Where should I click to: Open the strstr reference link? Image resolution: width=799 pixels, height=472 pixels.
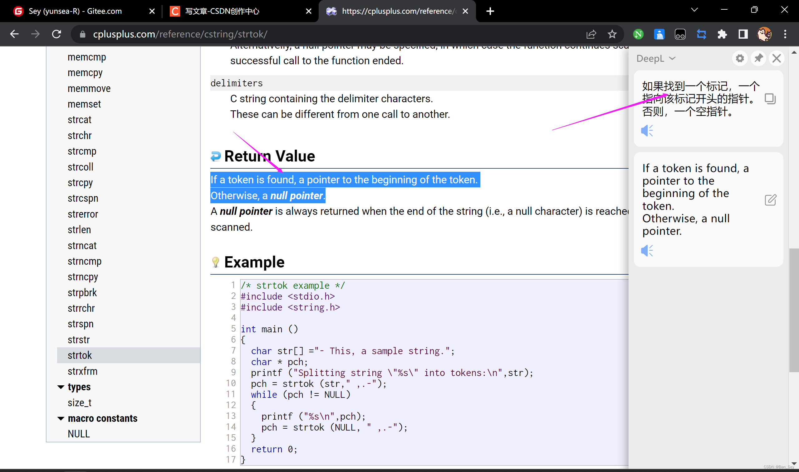point(79,340)
